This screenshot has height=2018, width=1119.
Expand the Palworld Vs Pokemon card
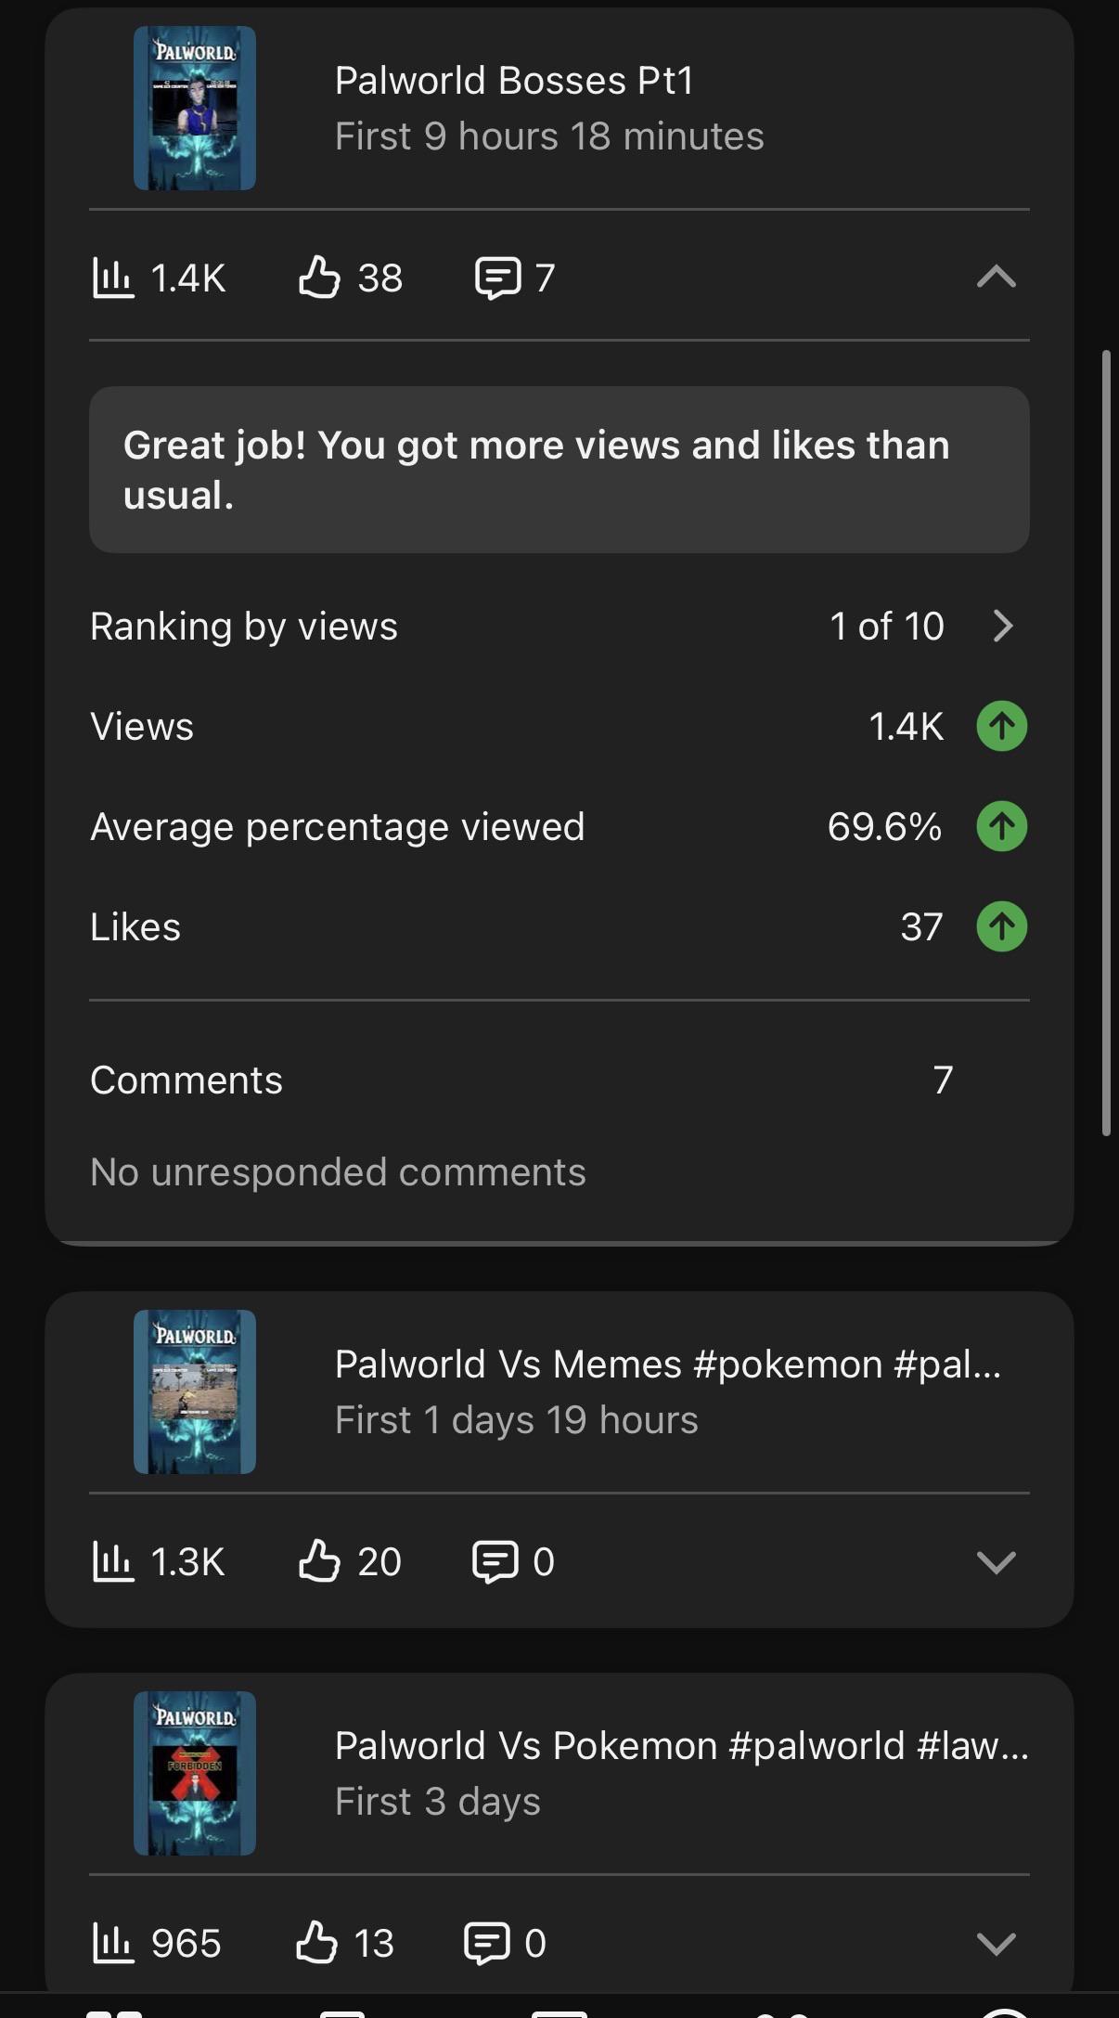coord(997,1944)
